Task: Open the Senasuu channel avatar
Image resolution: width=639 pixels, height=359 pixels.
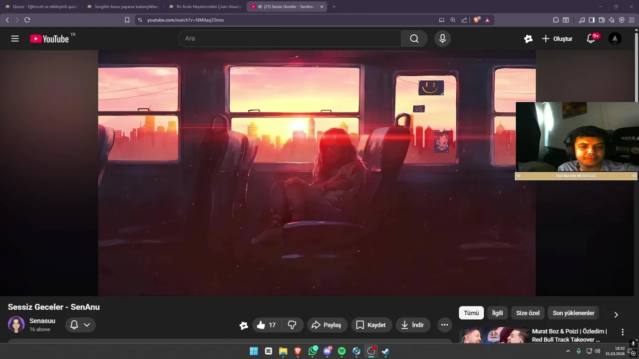Action: [x=16, y=325]
